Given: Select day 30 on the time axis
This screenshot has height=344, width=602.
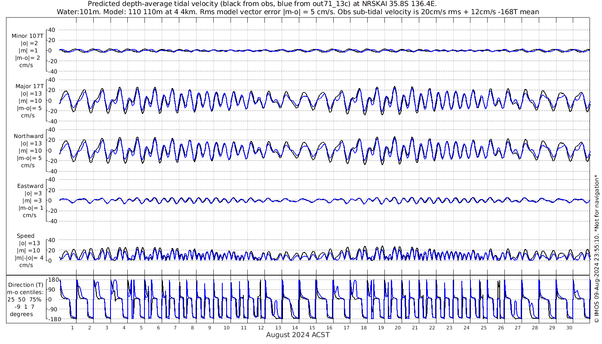Looking at the screenshot, I should pyautogui.click(x=569, y=327).
